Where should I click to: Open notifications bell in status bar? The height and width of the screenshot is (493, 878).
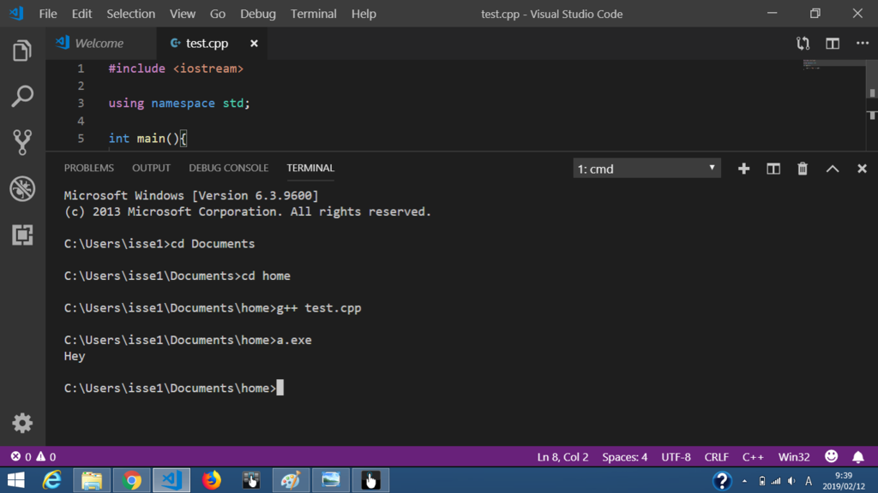pyautogui.click(x=857, y=457)
